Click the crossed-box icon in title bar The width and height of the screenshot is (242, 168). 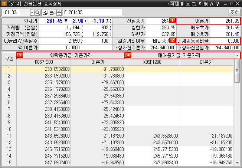click(x=188, y=4)
